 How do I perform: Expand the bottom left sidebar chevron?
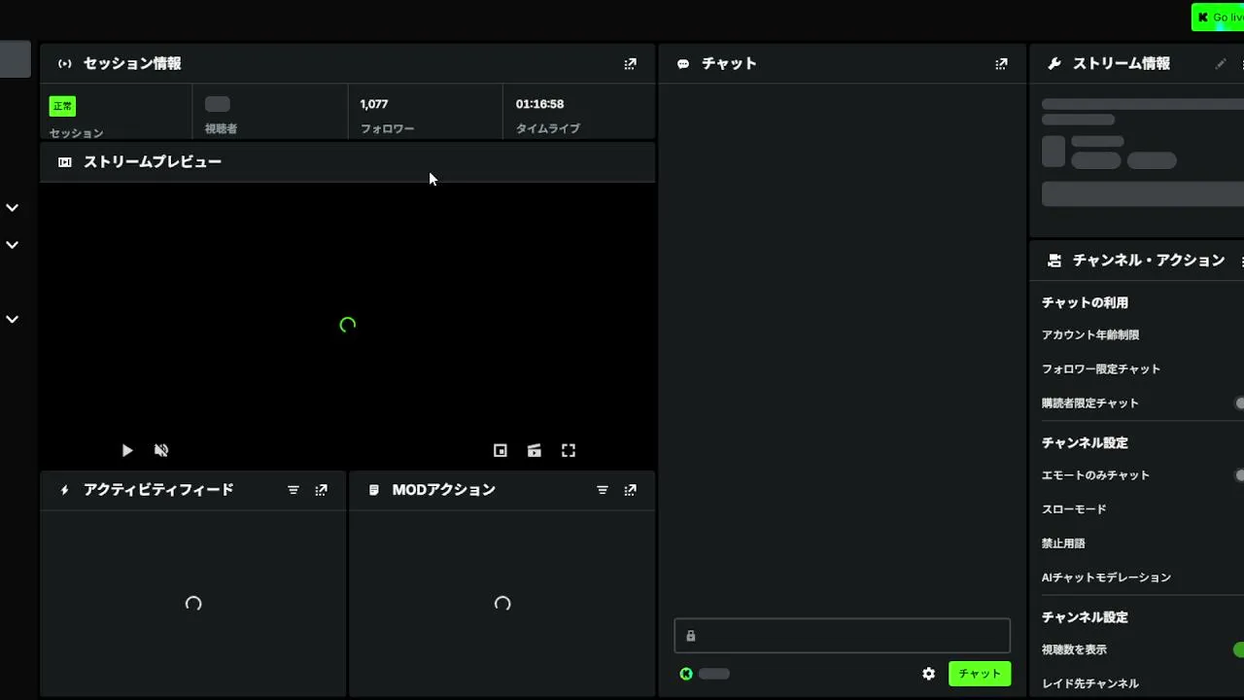13,319
